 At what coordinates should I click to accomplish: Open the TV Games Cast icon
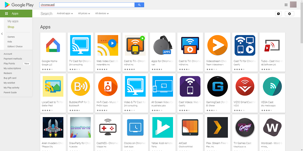coord(245,127)
